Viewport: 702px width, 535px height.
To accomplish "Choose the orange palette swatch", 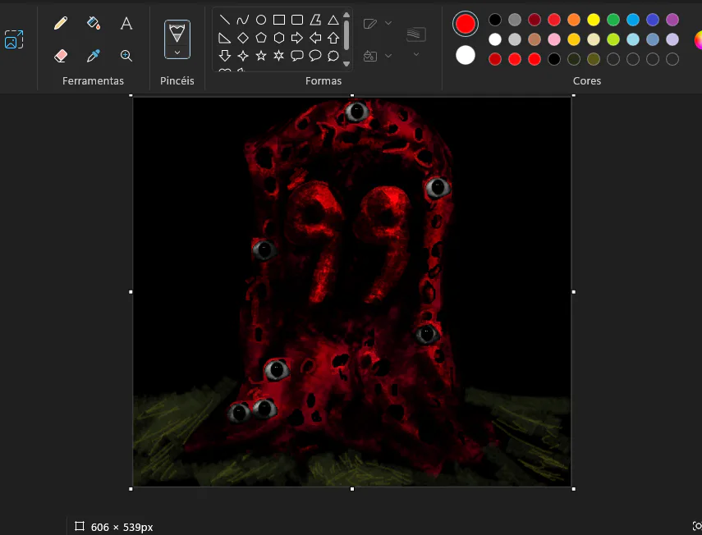I will tap(574, 20).
